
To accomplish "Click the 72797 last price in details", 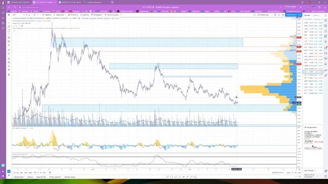I will (309, 142).
